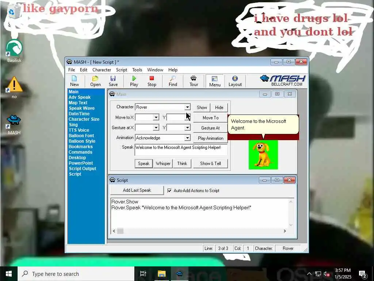This screenshot has width=374, height=281.
Task: Toggle the Menu panel toolbar icon
Action: pyautogui.click(x=215, y=81)
